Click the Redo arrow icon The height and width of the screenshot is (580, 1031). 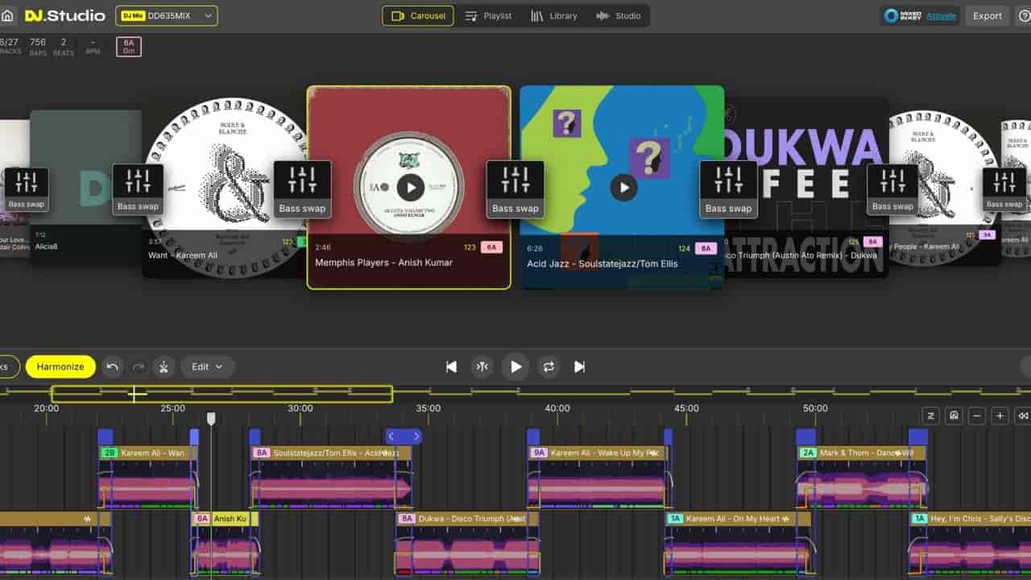(138, 367)
